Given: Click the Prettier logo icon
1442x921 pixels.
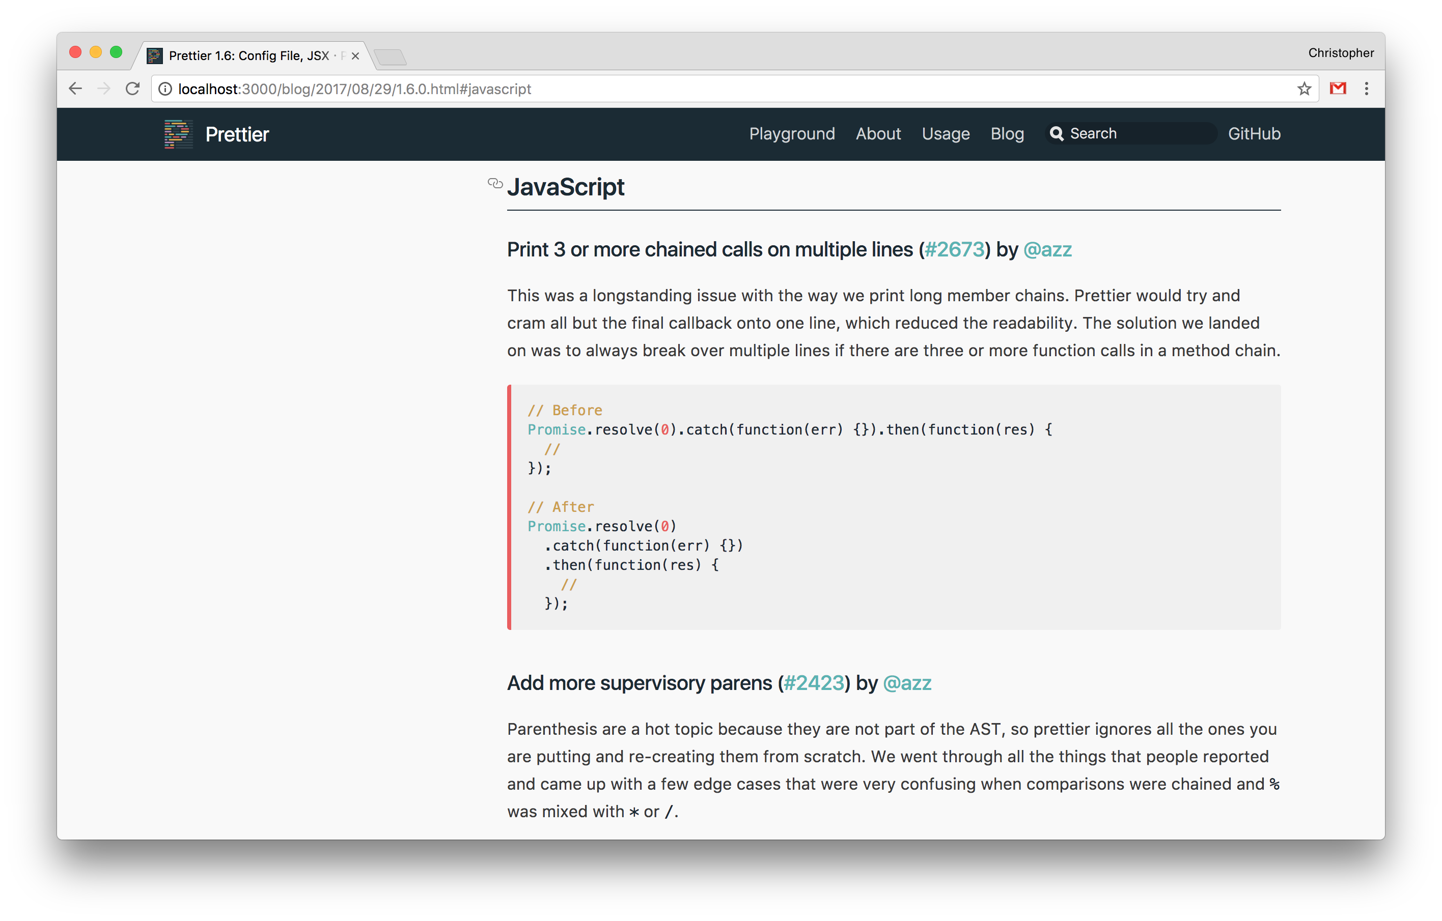Looking at the screenshot, I should pyautogui.click(x=178, y=134).
